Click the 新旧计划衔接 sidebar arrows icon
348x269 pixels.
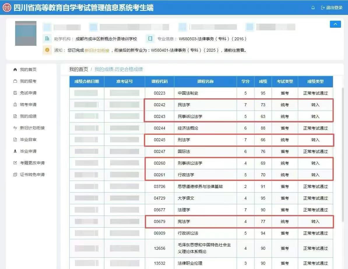click(x=15, y=128)
